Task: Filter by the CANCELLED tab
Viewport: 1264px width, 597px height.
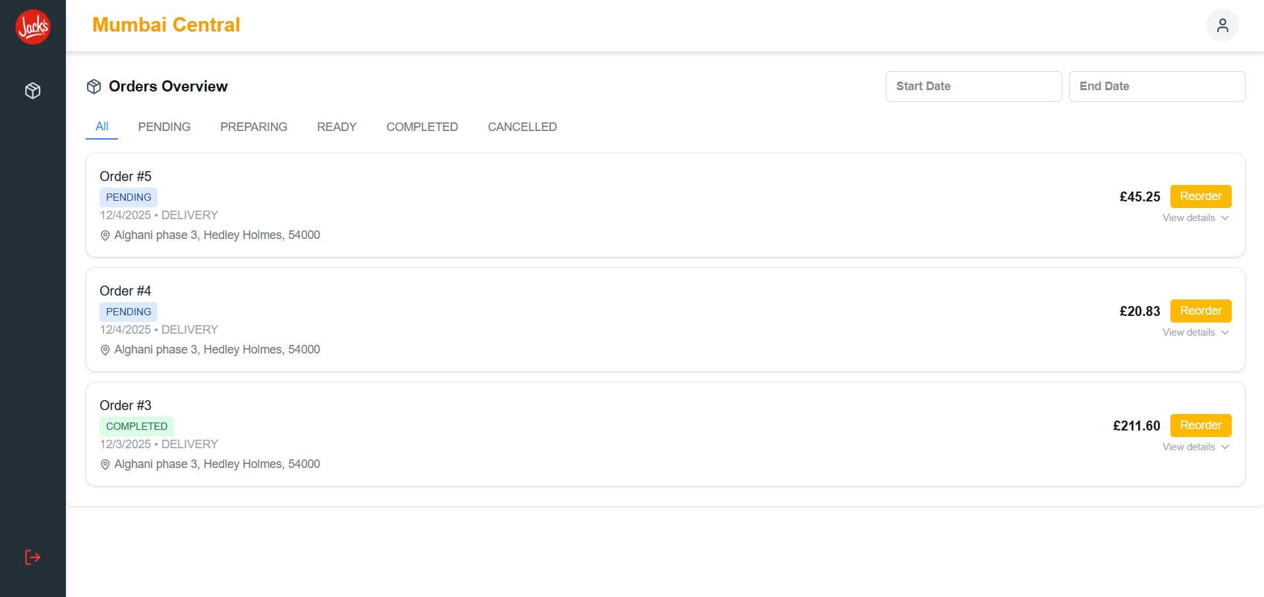Action: pos(522,127)
